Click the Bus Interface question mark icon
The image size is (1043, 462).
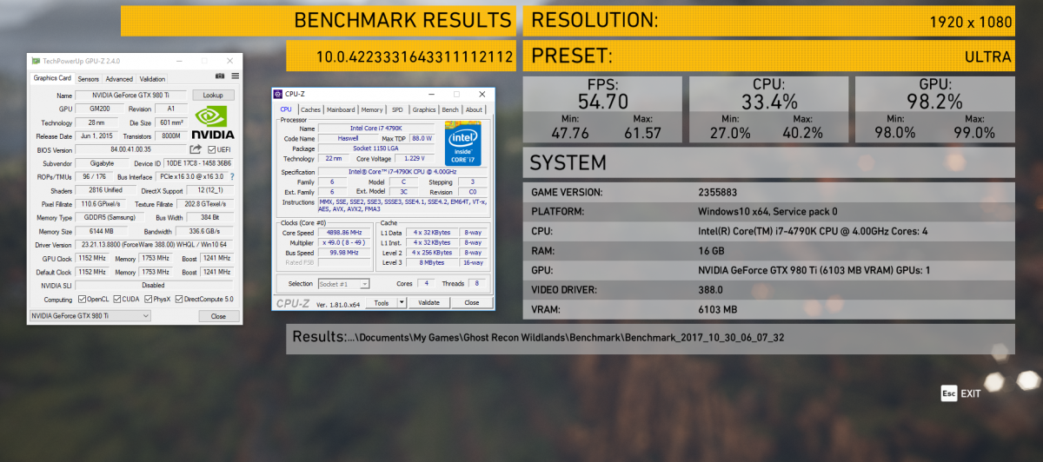click(231, 176)
